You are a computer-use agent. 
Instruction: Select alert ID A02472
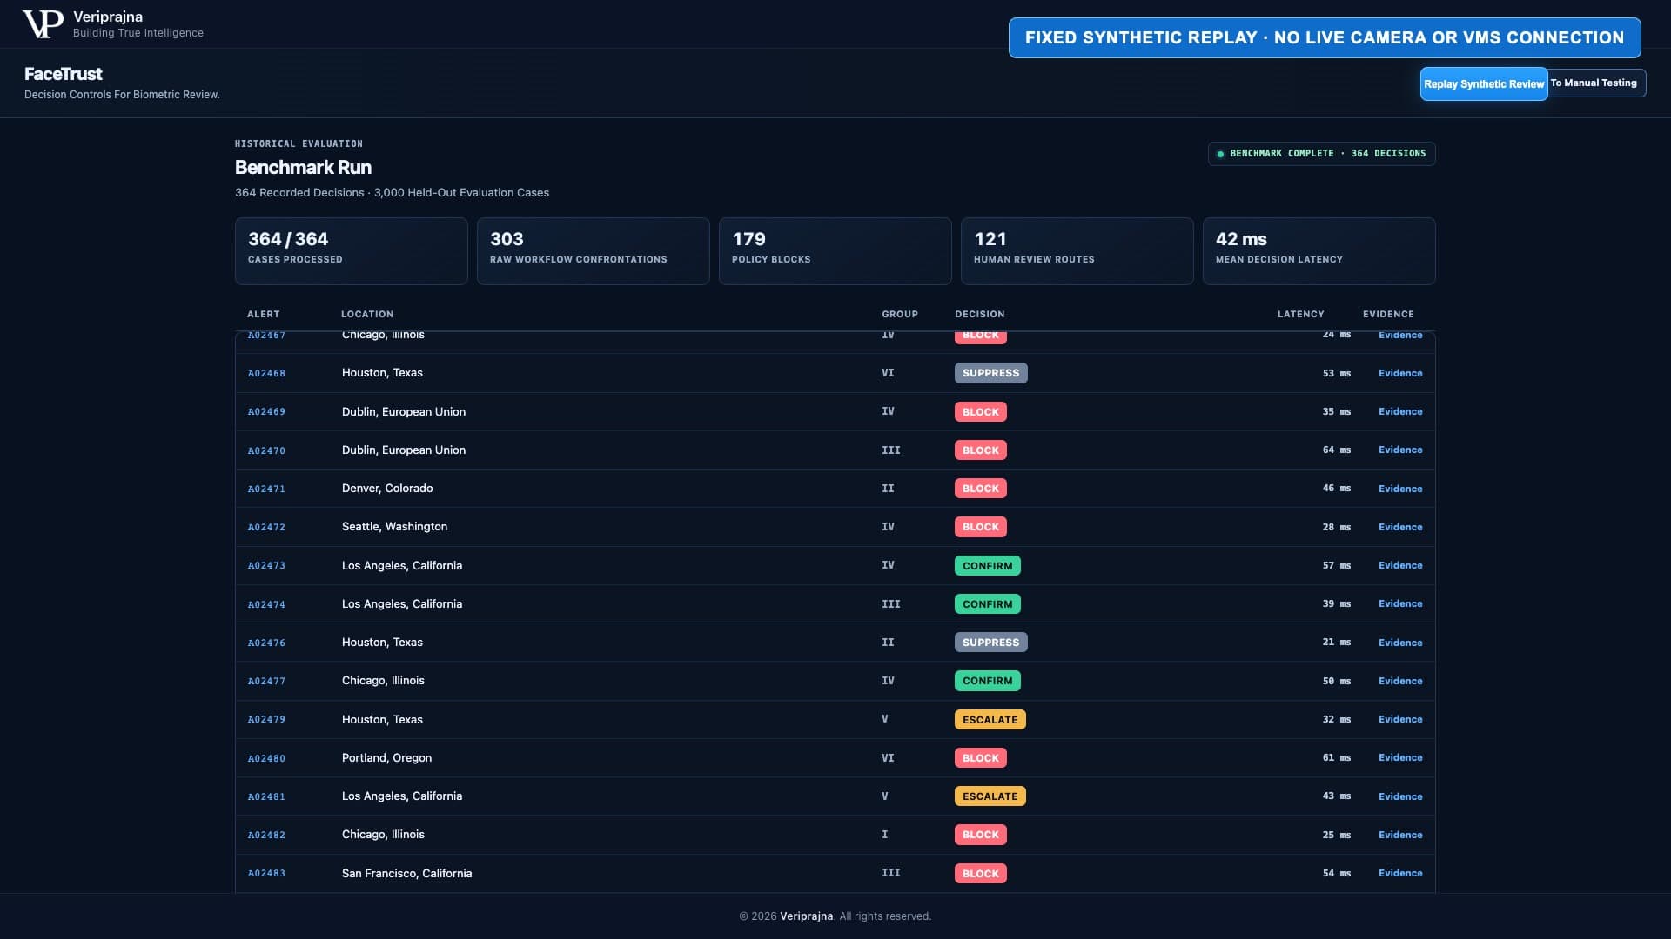click(x=266, y=527)
